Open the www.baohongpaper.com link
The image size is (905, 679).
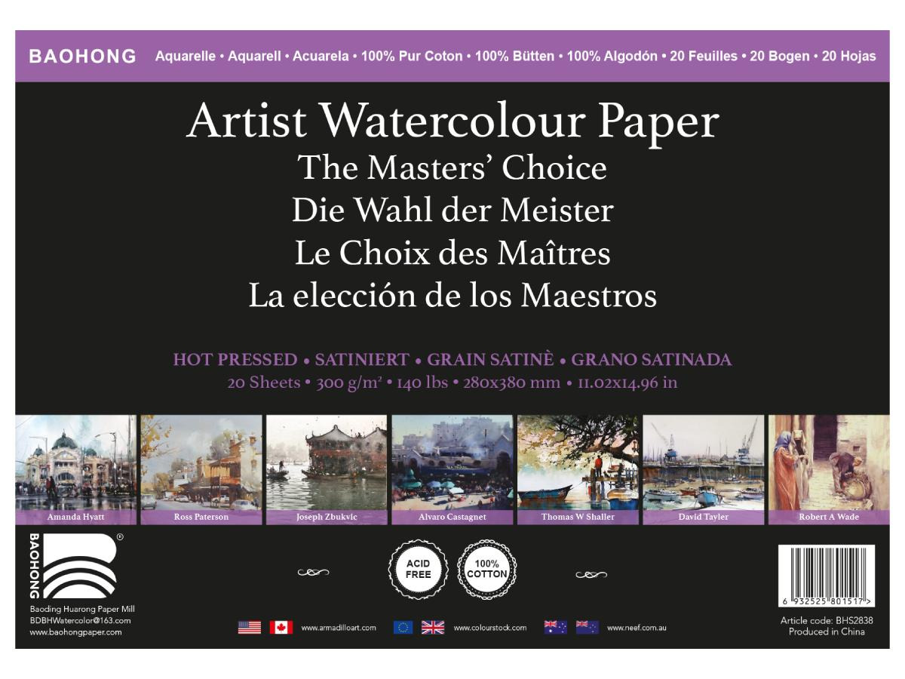coord(75,632)
